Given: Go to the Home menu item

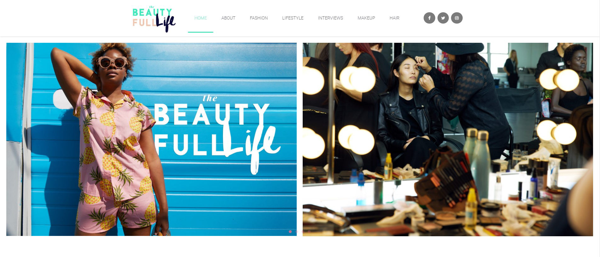Looking at the screenshot, I should (201, 18).
